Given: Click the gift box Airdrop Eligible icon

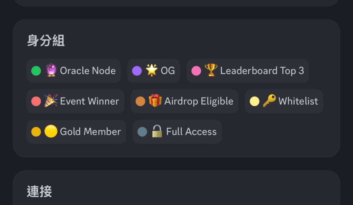Looking at the screenshot, I should 155,101.
